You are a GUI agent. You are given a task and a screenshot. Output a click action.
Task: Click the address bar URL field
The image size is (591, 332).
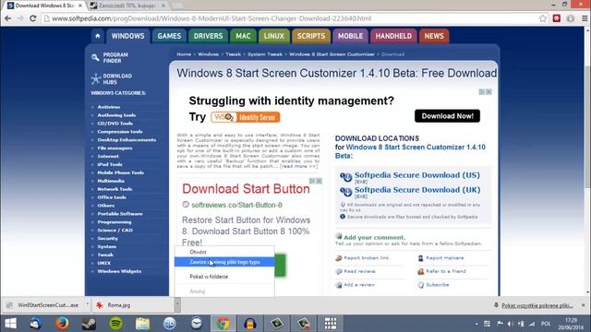[x=290, y=18]
